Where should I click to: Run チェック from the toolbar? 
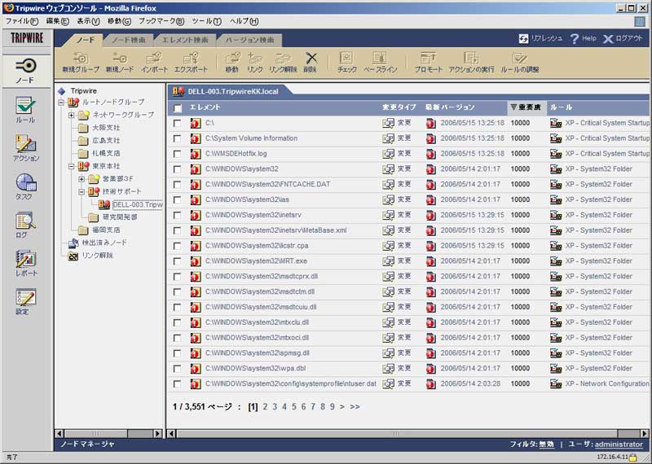click(x=347, y=63)
